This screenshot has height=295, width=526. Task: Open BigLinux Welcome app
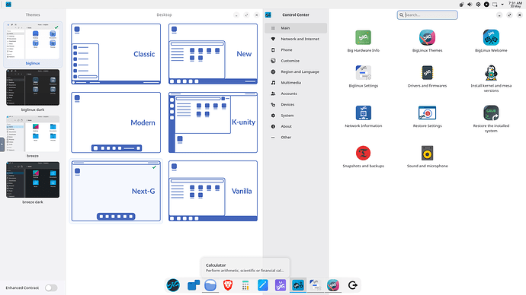click(491, 41)
